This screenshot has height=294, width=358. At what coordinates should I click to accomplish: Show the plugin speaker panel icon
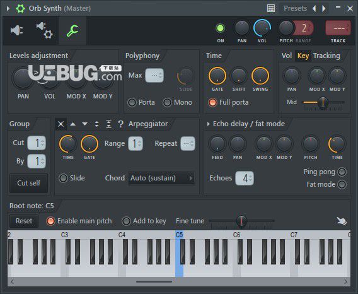point(16,30)
